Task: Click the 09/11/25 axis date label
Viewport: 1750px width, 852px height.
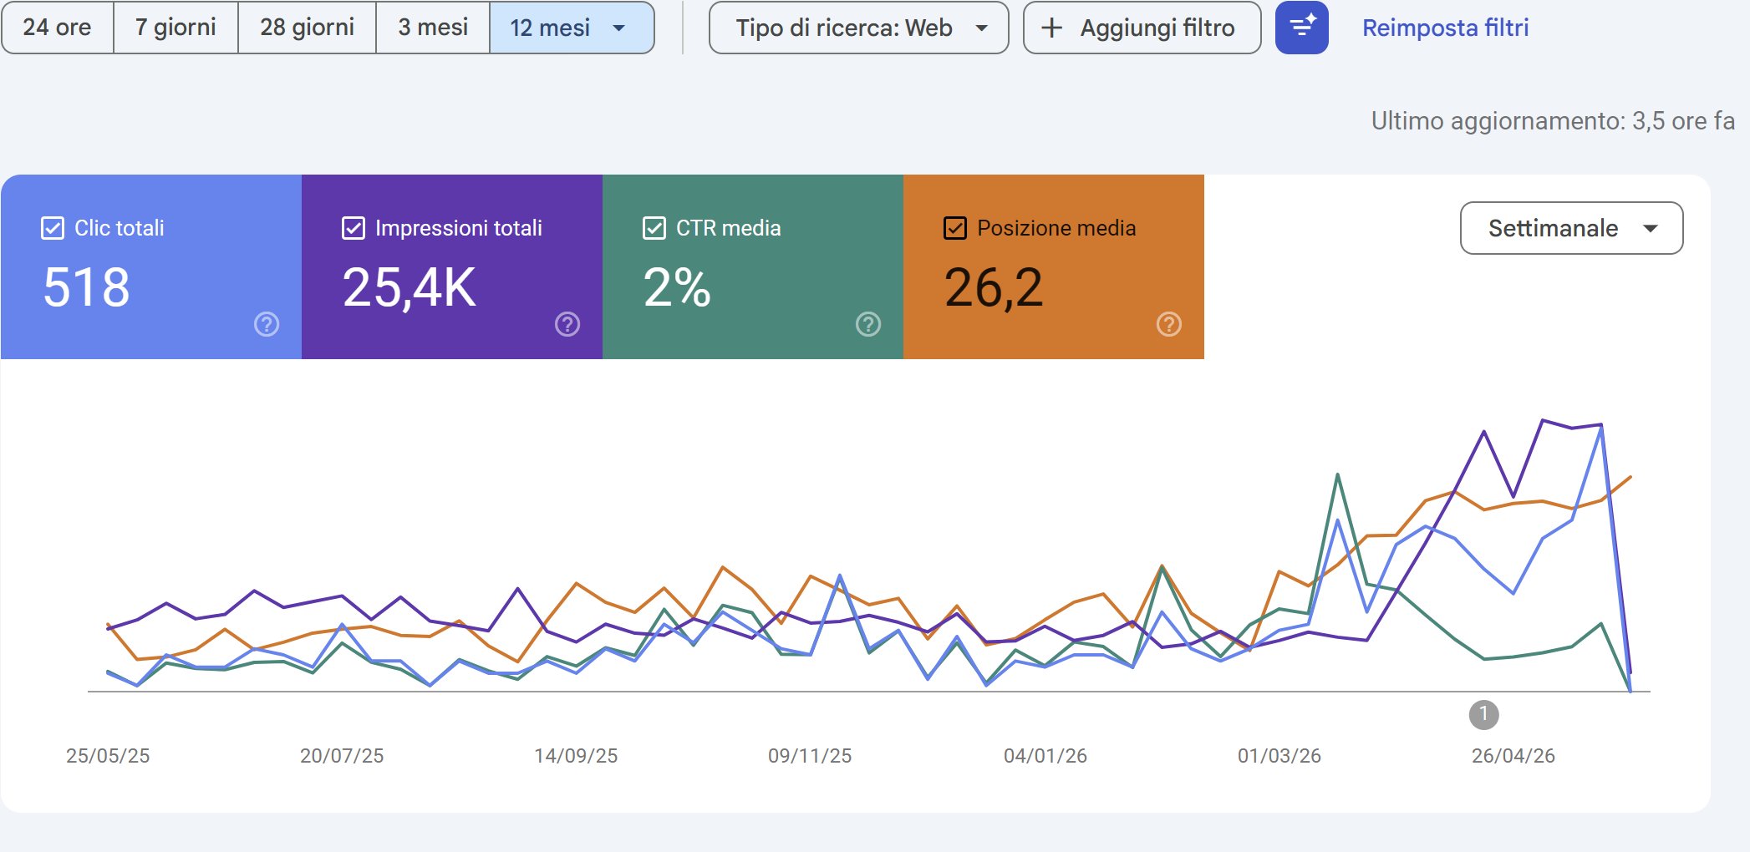Action: (x=810, y=756)
